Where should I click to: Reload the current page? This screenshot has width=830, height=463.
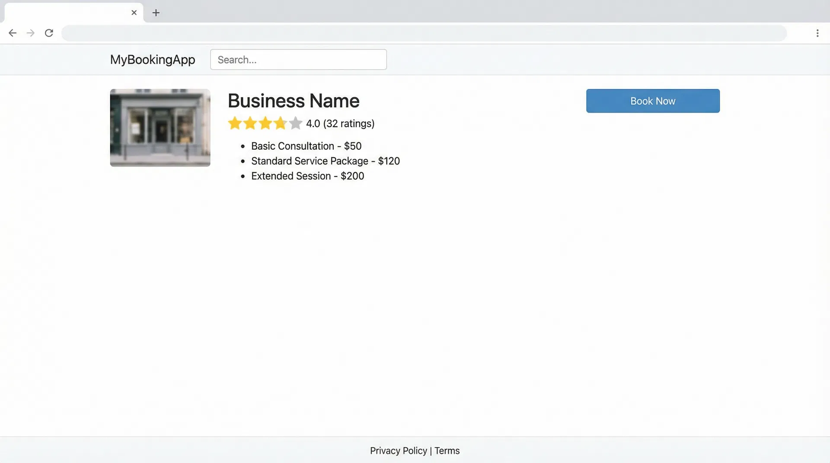[x=49, y=33]
